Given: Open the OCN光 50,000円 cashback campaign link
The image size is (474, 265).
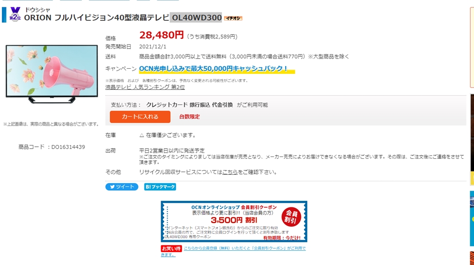Looking at the screenshot, I should [x=213, y=69].
